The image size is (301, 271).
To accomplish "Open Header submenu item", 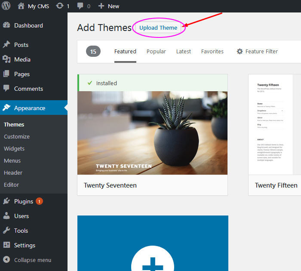I will tap(13, 172).
